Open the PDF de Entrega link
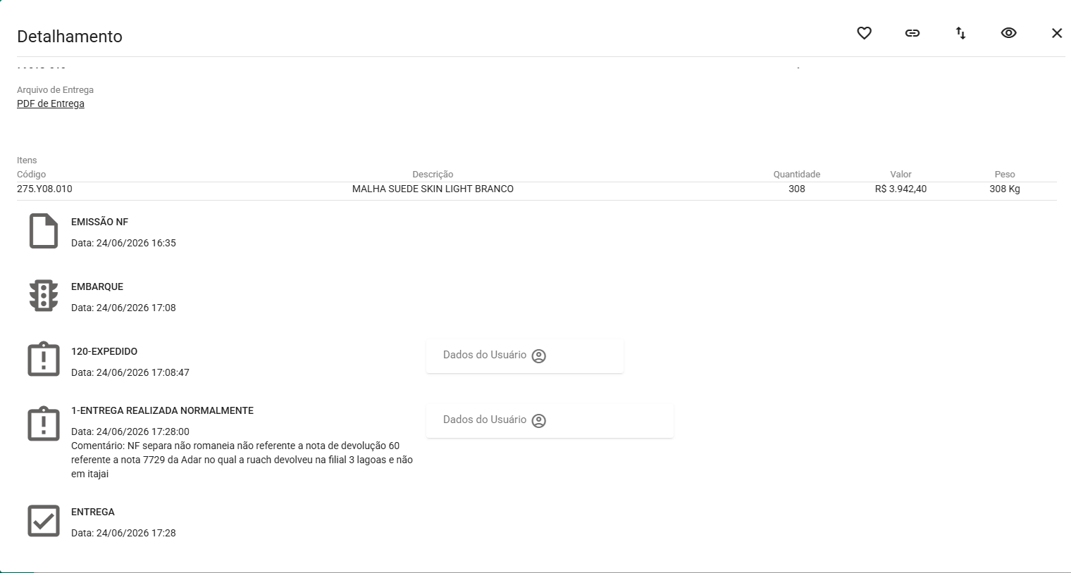The image size is (1071, 573). (x=51, y=103)
